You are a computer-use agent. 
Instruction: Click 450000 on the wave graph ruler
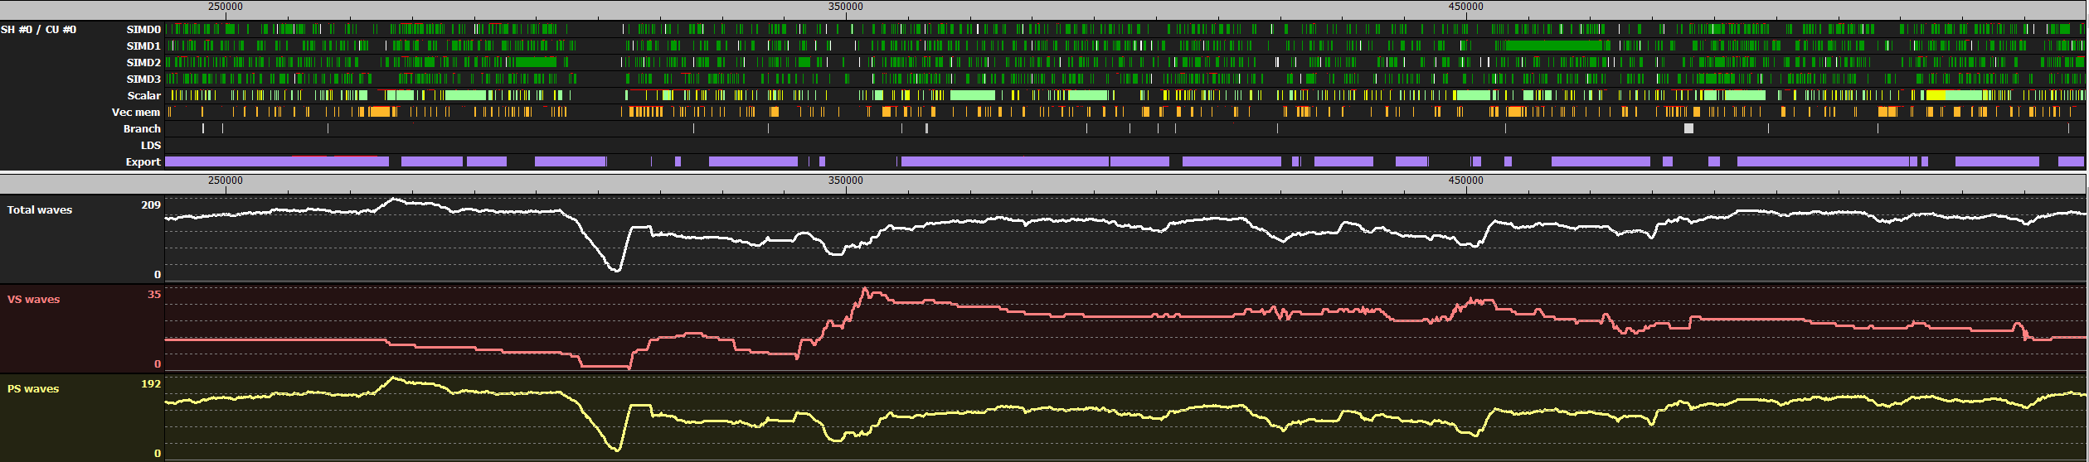pos(1465,180)
